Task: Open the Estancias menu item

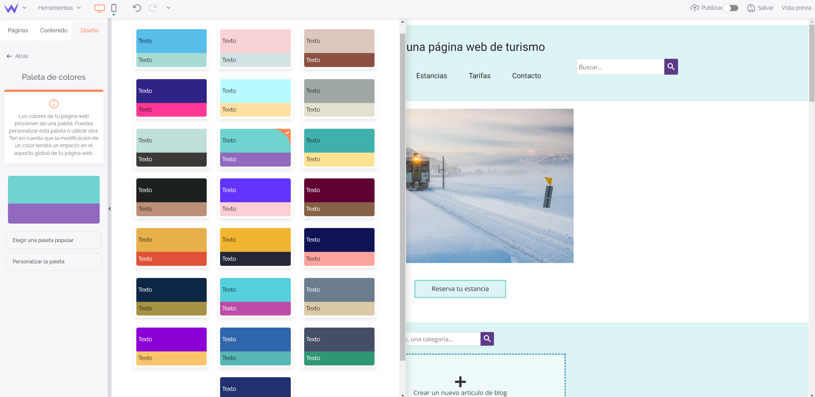Action: click(432, 76)
